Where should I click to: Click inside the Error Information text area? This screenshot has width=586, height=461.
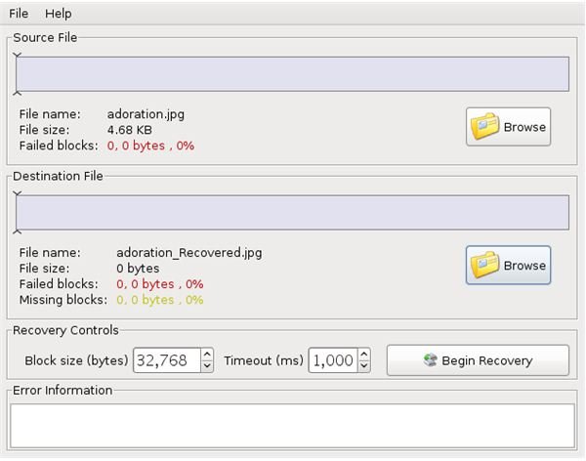(x=292, y=426)
